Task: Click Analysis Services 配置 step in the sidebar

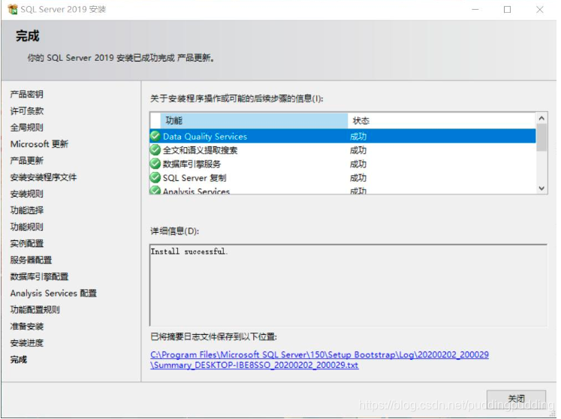Action: coord(53,294)
